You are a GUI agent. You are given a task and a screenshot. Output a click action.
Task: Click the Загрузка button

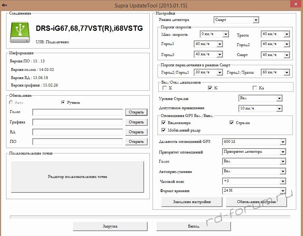click(110, 226)
